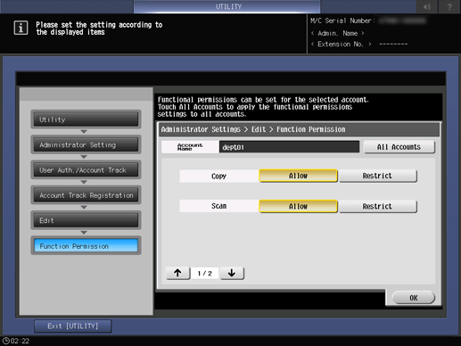Open Account Track Registration menu item

[x=86, y=195]
